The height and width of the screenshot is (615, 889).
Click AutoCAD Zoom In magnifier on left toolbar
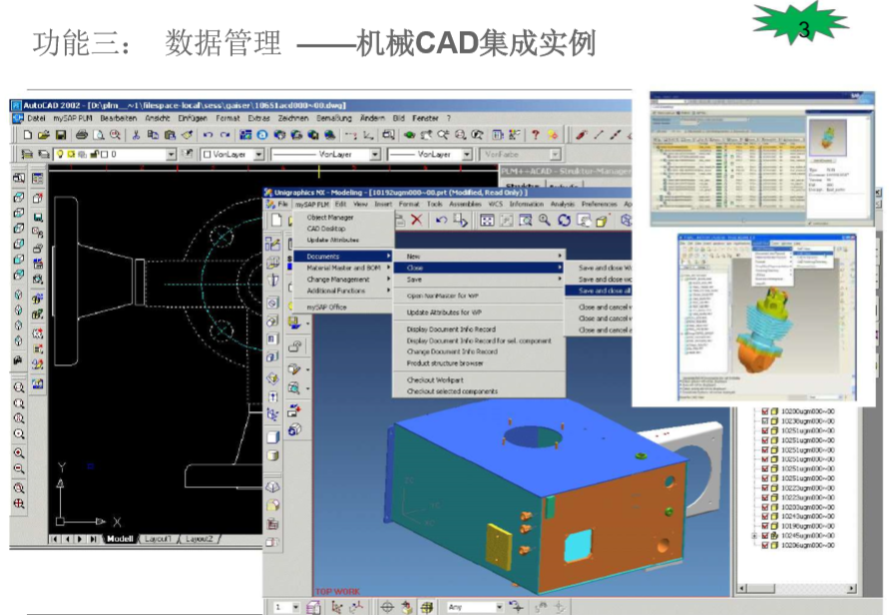(19, 453)
